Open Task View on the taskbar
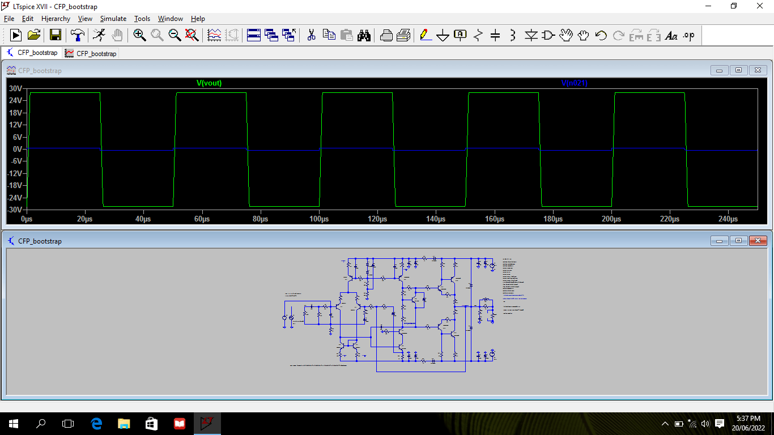 pos(68,423)
